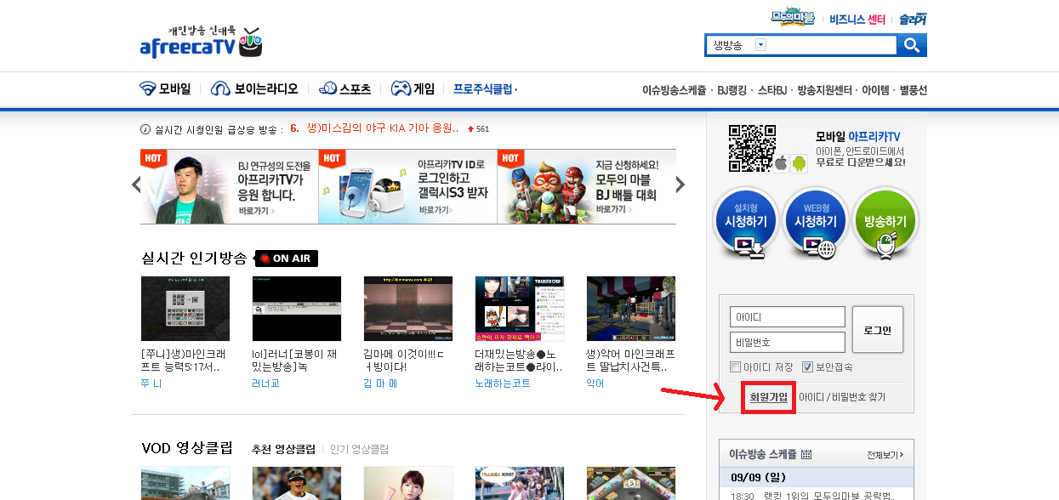Click the clock icon beside 실시간 시청인원

(x=145, y=129)
